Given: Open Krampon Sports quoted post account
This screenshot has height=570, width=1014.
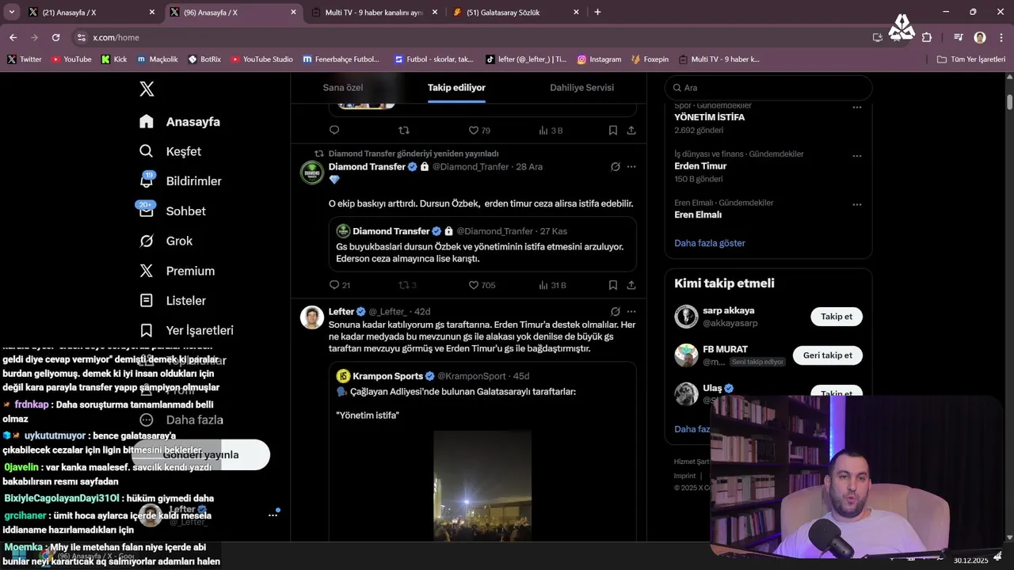Looking at the screenshot, I should tap(387, 376).
